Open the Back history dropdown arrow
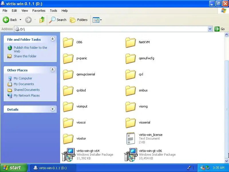This screenshot has width=229, height=172. [x=20, y=20]
